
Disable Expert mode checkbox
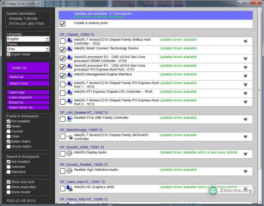pos(9,54)
